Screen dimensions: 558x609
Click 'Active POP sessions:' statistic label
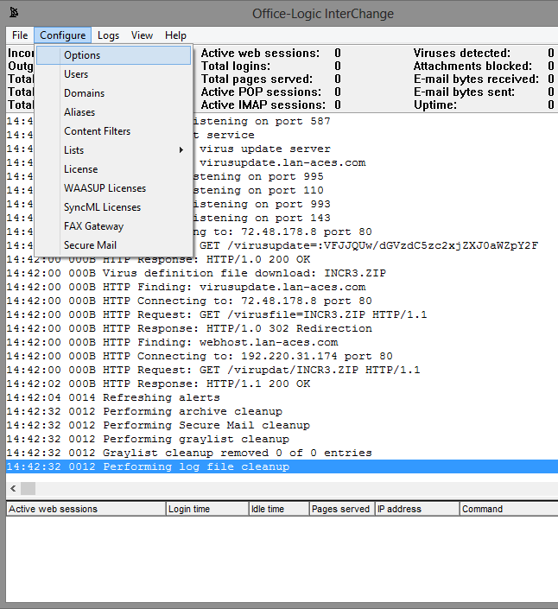pos(261,92)
